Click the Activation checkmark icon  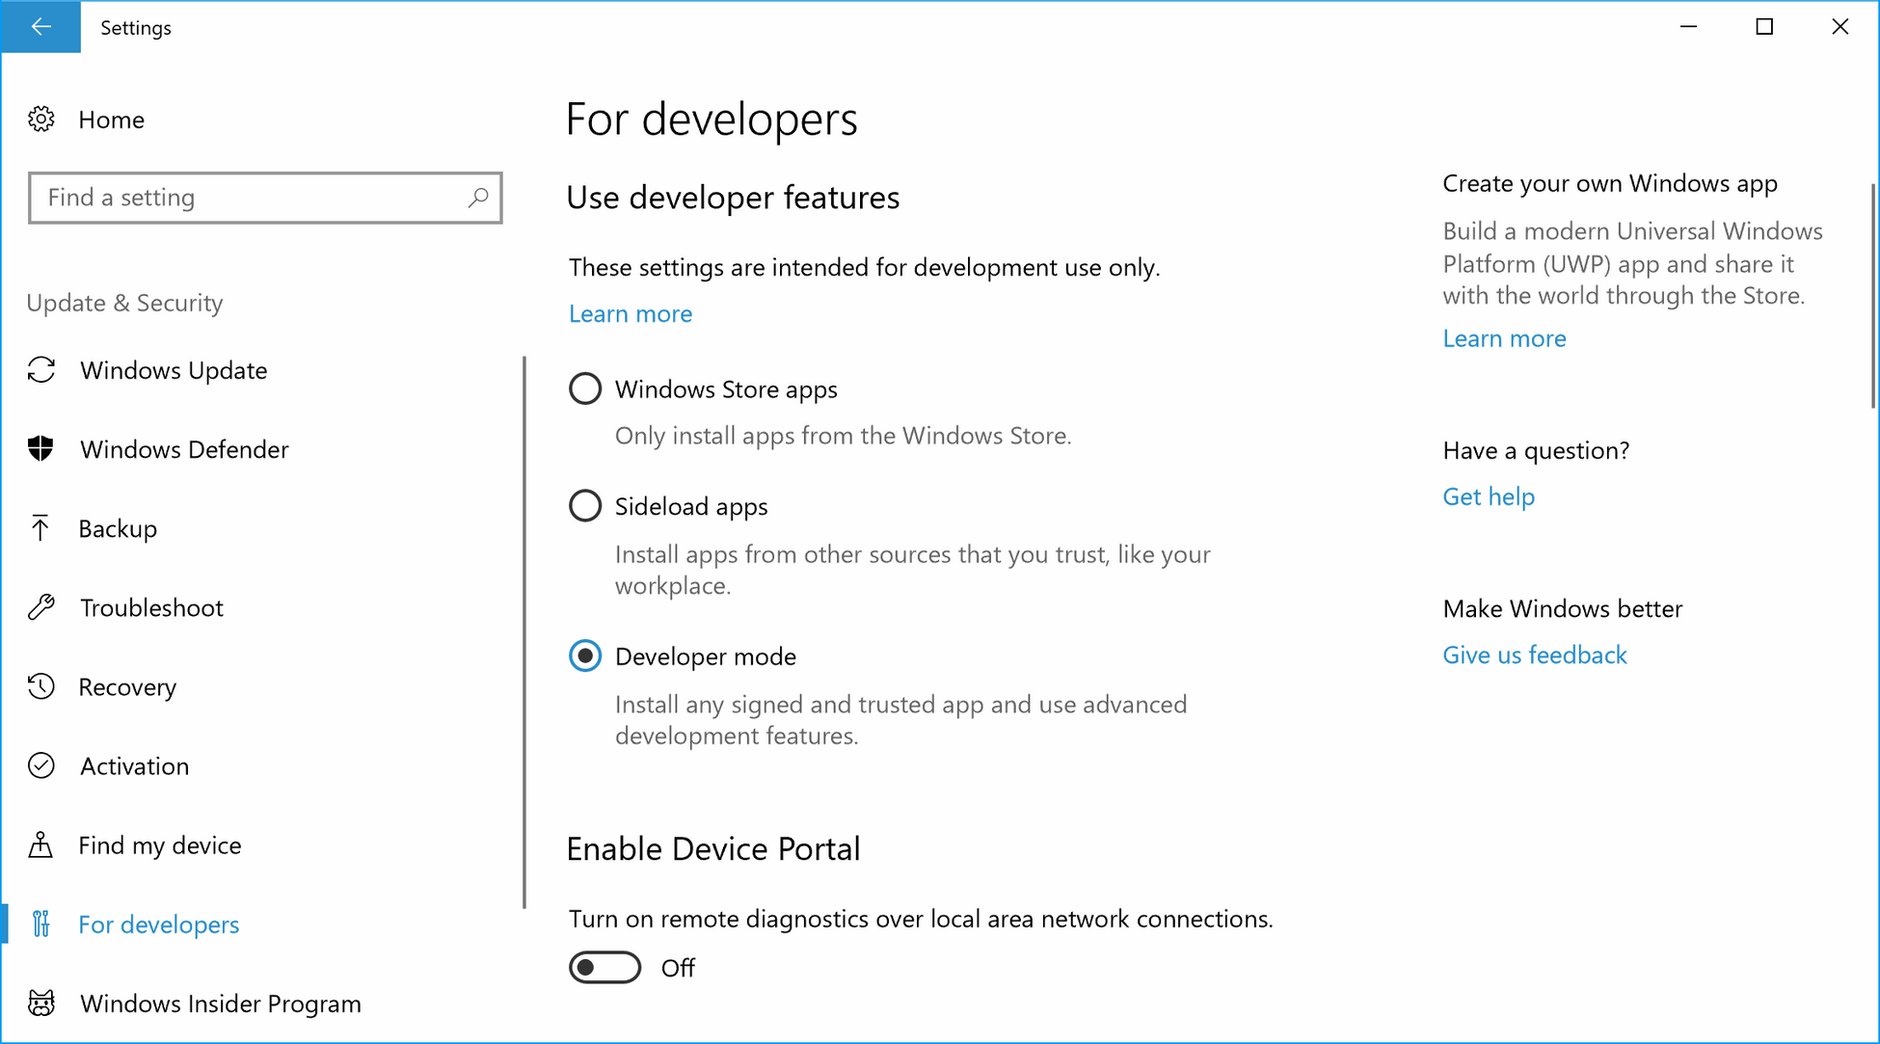pyautogui.click(x=41, y=765)
